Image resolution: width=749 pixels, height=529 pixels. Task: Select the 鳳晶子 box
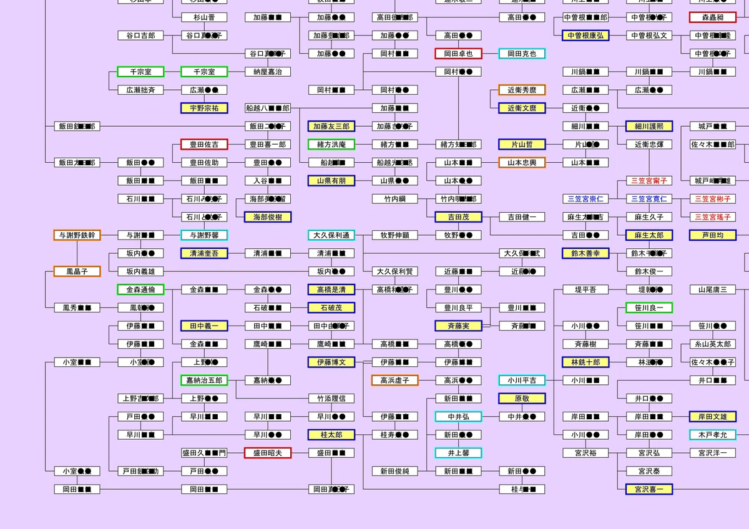click(77, 271)
